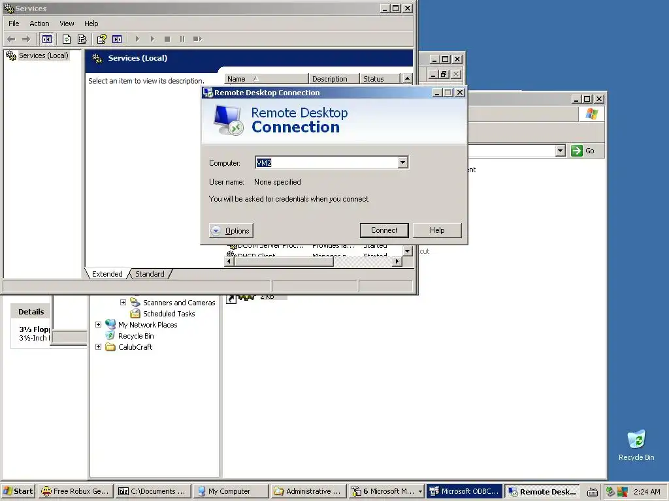Open the 6 Microsoft M... taskbar group
This screenshot has height=501, width=669.
tap(386, 491)
